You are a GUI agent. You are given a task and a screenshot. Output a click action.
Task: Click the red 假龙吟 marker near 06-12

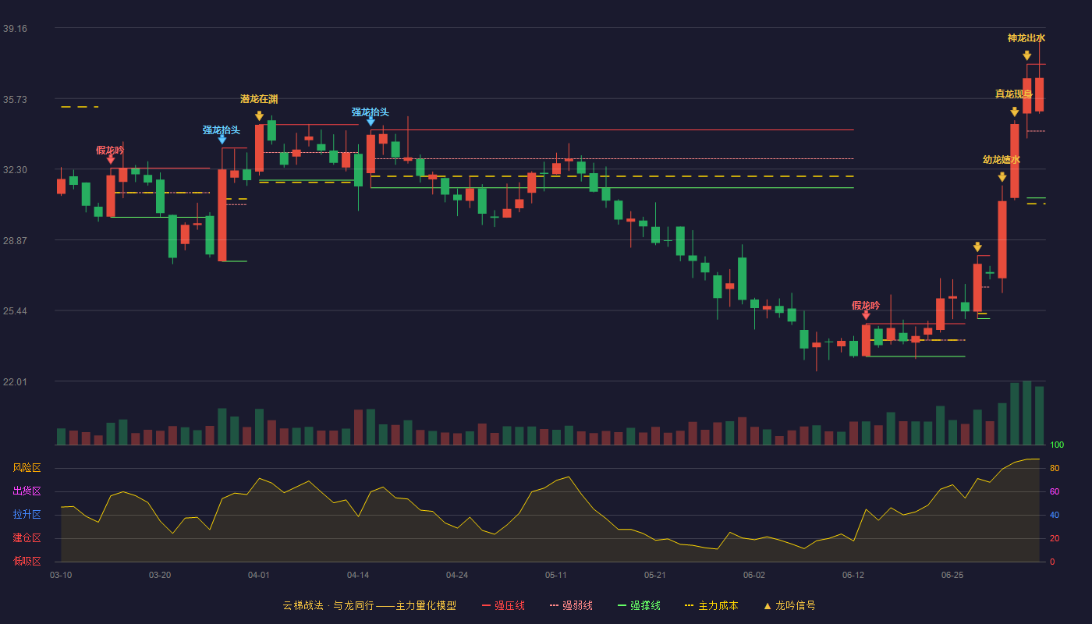[866, 314]
